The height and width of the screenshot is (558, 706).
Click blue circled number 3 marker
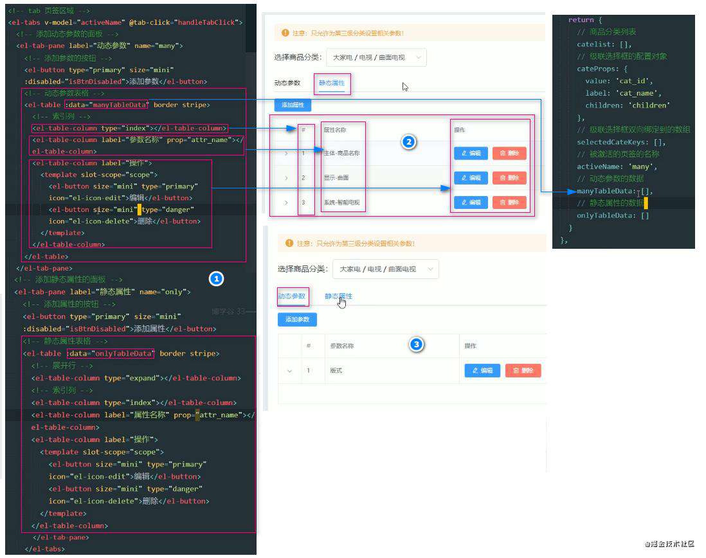417,345
